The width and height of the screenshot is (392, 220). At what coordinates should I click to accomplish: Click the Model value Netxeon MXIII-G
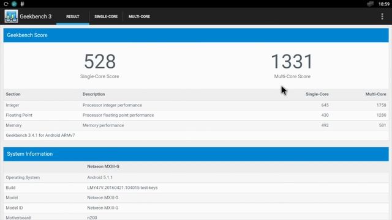pos(103,197)
